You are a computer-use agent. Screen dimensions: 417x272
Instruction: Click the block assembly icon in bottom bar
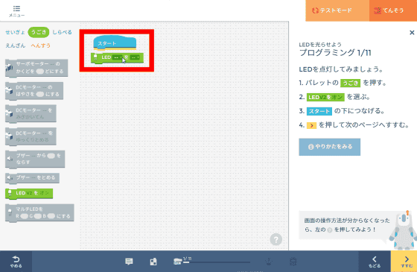click(x=153, y=262)
